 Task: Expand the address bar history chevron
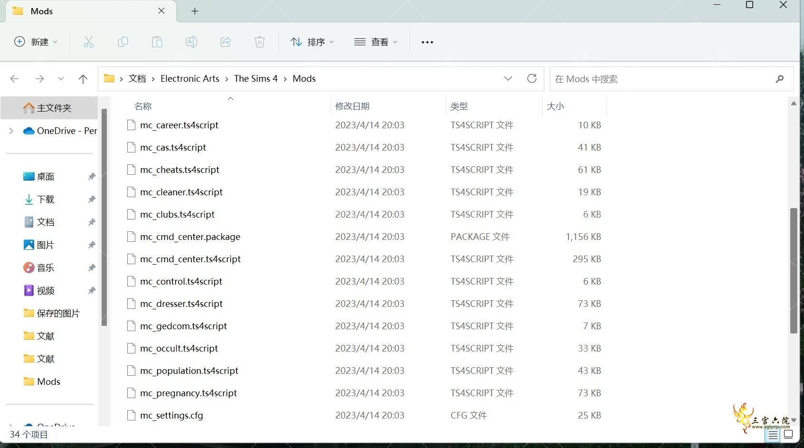[x=508, y=78]
